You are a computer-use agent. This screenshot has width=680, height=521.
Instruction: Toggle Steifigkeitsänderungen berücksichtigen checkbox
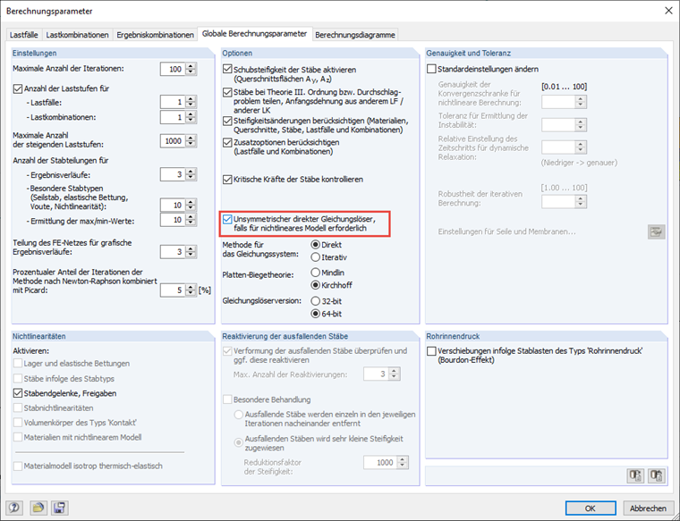(x=227, y=121)
